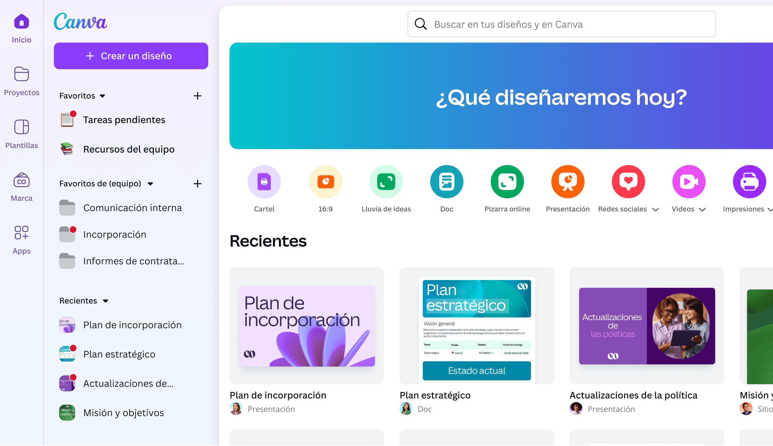
Task: Click the Incorporación folder label
Action: pyautogui.click(x=115, y=234)
